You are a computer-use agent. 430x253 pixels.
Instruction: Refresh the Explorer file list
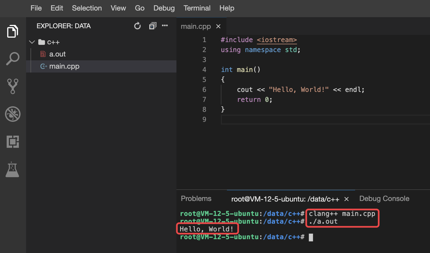pyautogui.click(x=137, y=25)
